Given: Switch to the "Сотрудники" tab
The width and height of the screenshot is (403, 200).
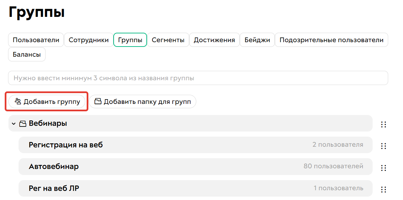Looking at the screenshot, I should pyautogui.click(x=88, y=40).
